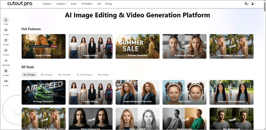
Task: Expand the AI Models dropdown menu
Action: [87, 4]
